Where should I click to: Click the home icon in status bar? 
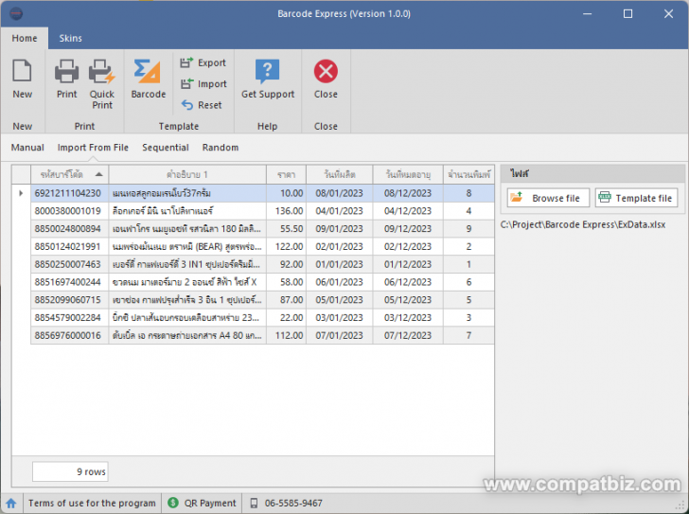pyautogui.click(x=11, y=503)
